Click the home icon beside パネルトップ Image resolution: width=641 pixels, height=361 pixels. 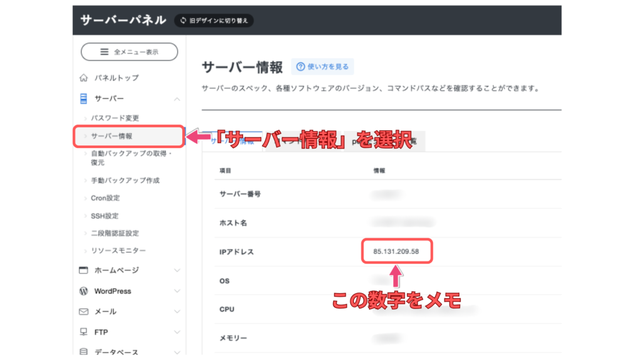coord(83,78)
